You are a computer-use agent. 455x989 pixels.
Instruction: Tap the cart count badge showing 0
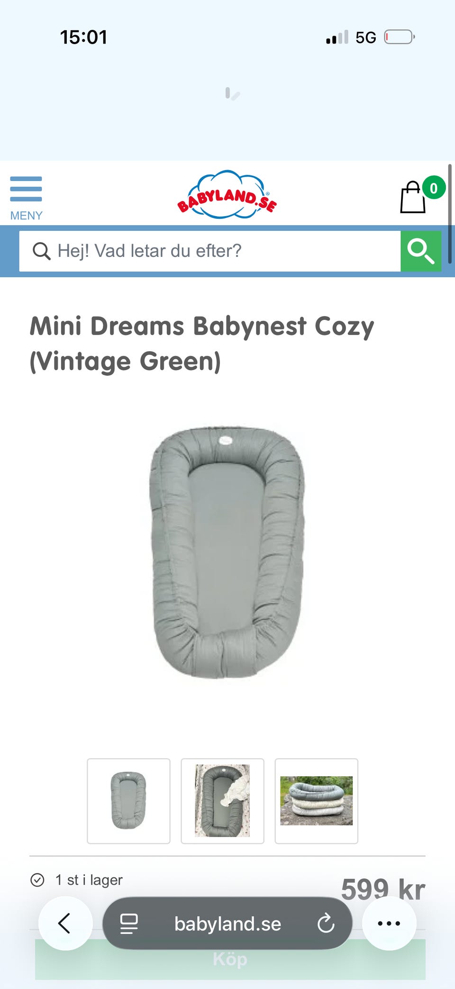(x=434, y=188)
